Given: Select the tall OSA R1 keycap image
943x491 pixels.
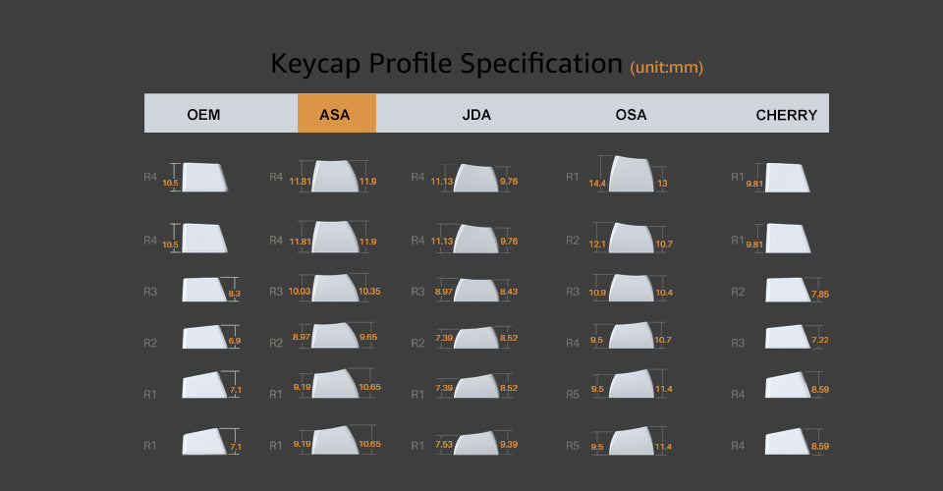Looking at the screenshot, I should (633, 173).
